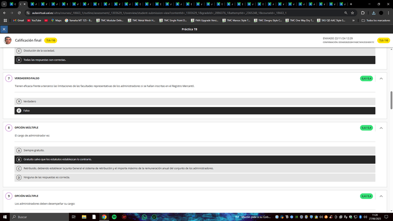
Task: Choose option B 'Gratuito salvo que los estatutos'
Action: [195, 159]
